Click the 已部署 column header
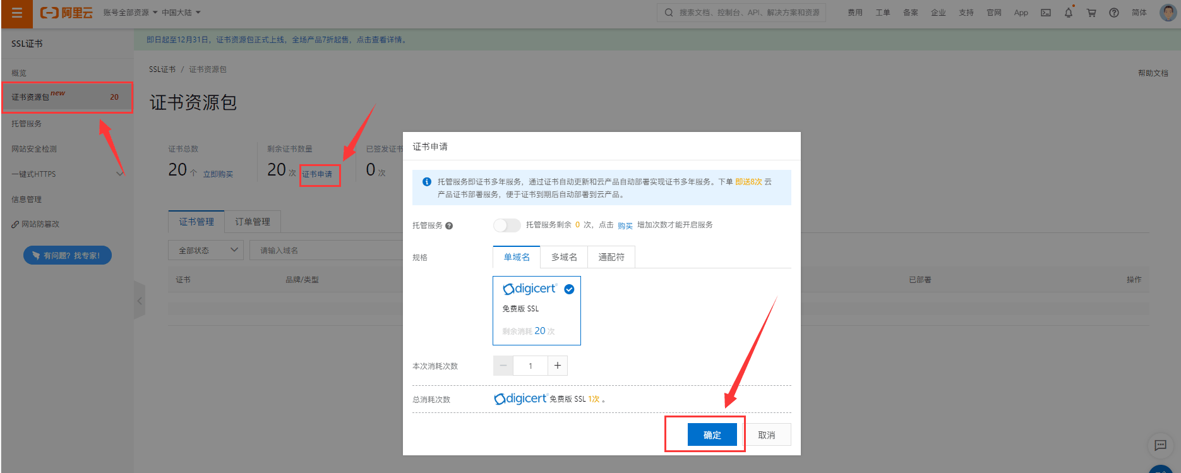The width and height of the screenshot is (1181, 473). (920, 280)
